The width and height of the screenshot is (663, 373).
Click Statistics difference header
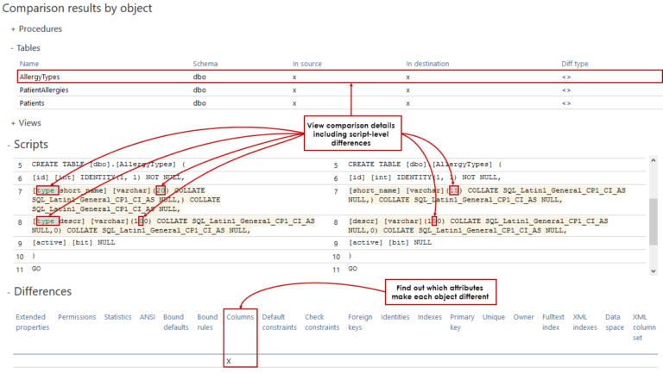click(x=117, y=317)
